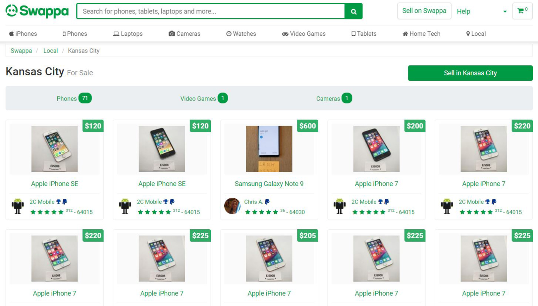Open the Video Games nav category
Image resolution: width=538 pixels, height=306 pixels.
304,34
